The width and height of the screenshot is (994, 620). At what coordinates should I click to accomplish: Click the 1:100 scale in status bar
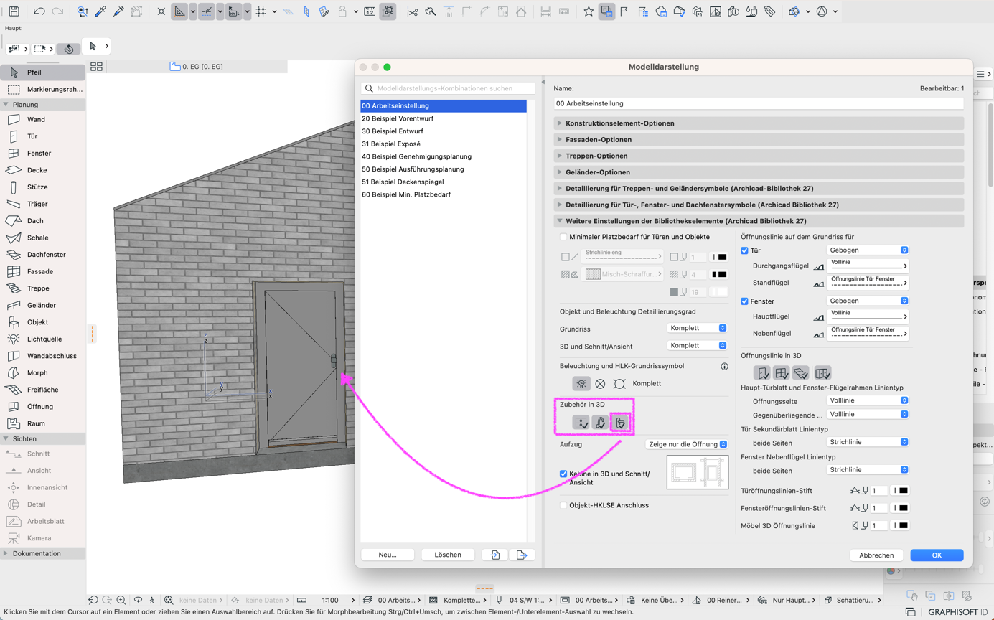coord(330,600)
